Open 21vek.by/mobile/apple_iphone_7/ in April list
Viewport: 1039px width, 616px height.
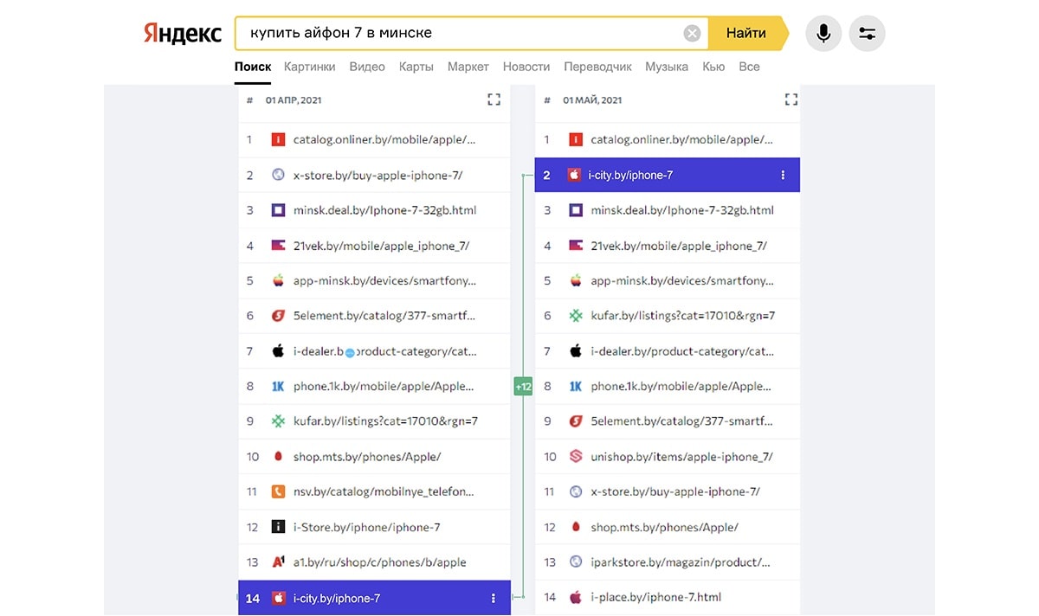[x=382, y=246]
